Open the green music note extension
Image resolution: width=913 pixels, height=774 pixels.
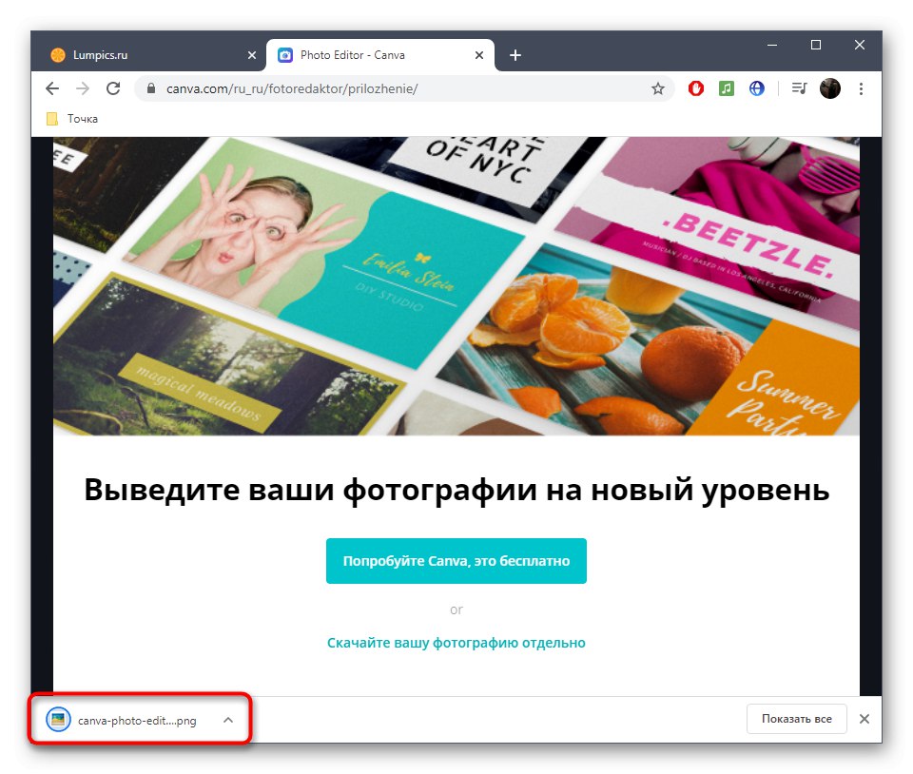727,88
